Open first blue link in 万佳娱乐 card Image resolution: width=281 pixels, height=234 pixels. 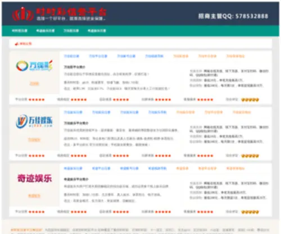pos(73,112)
